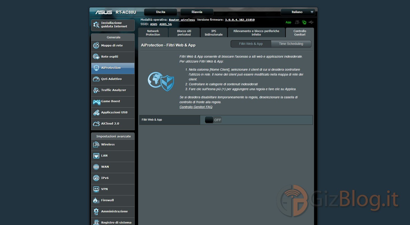Click the Mappa di rete globe icon
Viewport: 410px width, 225px height.
point(96,46)
